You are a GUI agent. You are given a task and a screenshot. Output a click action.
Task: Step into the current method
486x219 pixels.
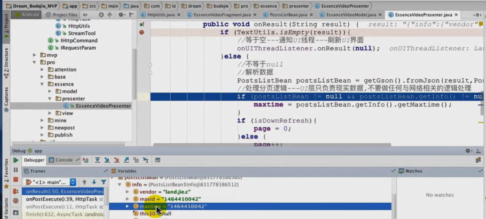click(x=107, y=160)
